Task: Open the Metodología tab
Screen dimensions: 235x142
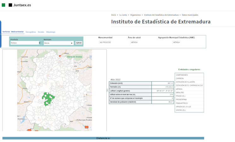Action: (x=51, y=32)
